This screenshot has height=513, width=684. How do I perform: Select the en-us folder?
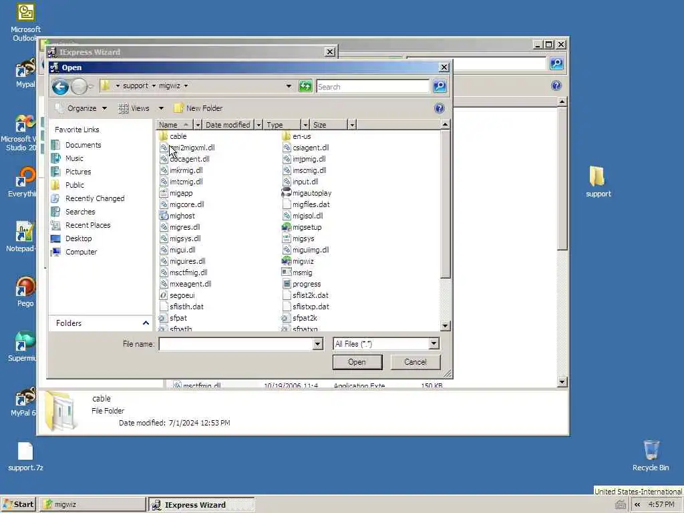point(297,136)
